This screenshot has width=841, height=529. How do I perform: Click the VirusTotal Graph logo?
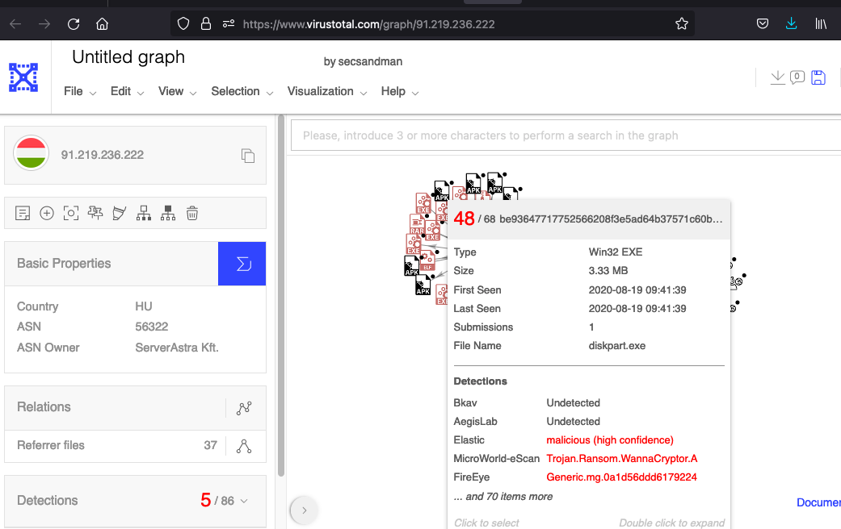tap(24, 77)
